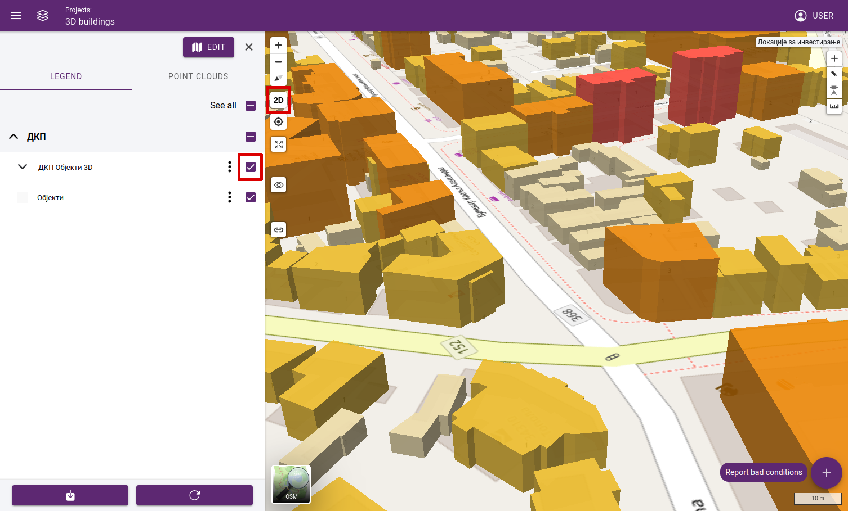Click the Локације за инвестирање label
Screen dimensions: 848x511
798,42
